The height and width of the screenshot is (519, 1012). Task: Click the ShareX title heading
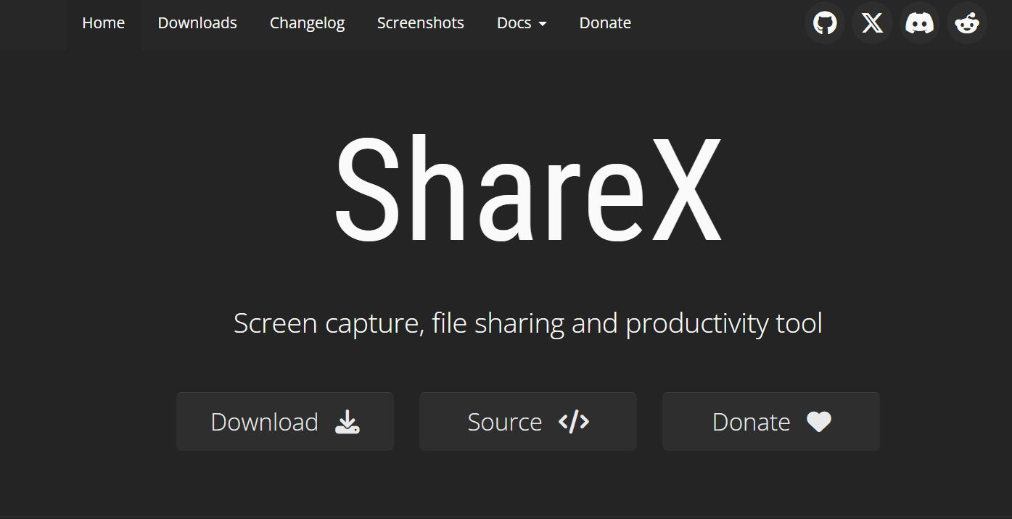(528, 188)
